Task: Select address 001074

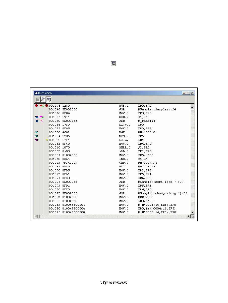Action: click(55, 178)
